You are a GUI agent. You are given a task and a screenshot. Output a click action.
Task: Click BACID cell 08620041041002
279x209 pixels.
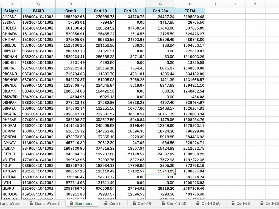39,125
